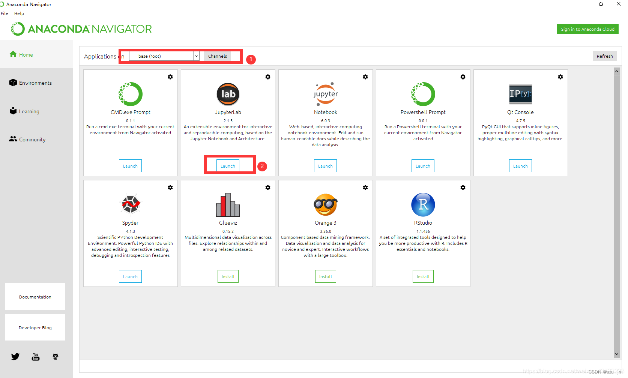Launch Powershell Prompt

point(423,166)
